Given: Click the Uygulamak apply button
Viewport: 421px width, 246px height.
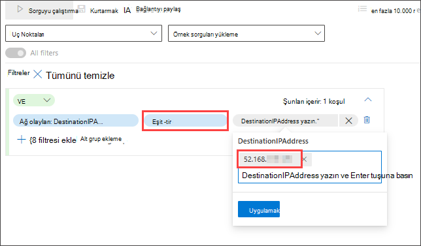Looking at the screenshot, I should (x=259, y=209).
